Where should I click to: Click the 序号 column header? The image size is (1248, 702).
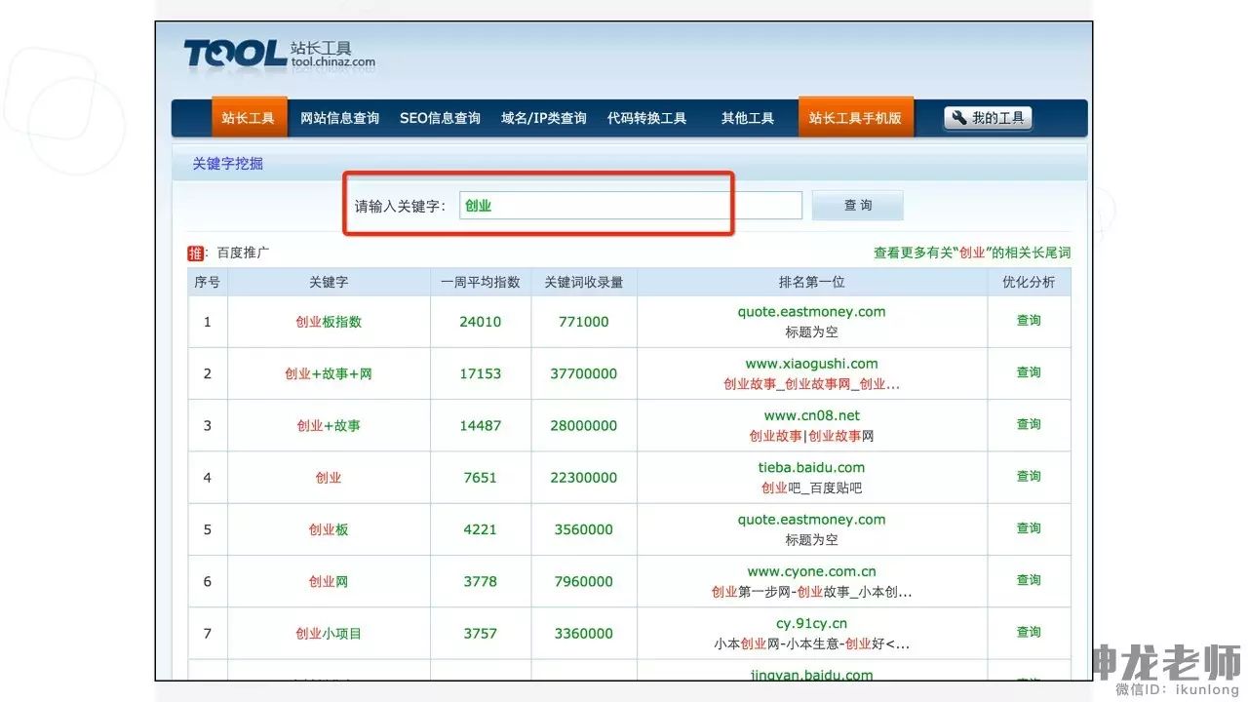tap(207, 282)
